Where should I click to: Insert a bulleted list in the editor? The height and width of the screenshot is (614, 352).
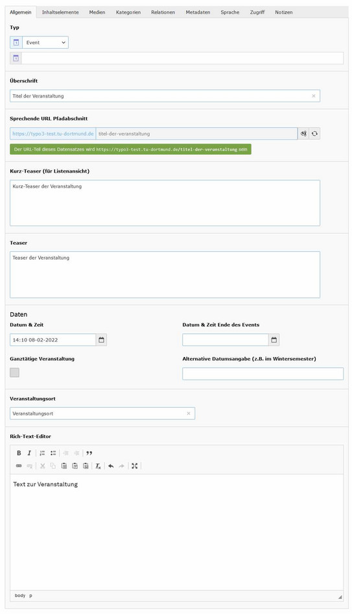click(53, 453)
